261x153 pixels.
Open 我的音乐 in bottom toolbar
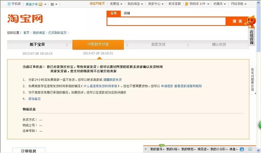click(157, 149)
